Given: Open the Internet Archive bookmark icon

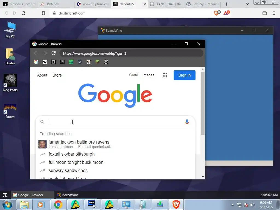Looking at the screenshot, I should [54, 62].
